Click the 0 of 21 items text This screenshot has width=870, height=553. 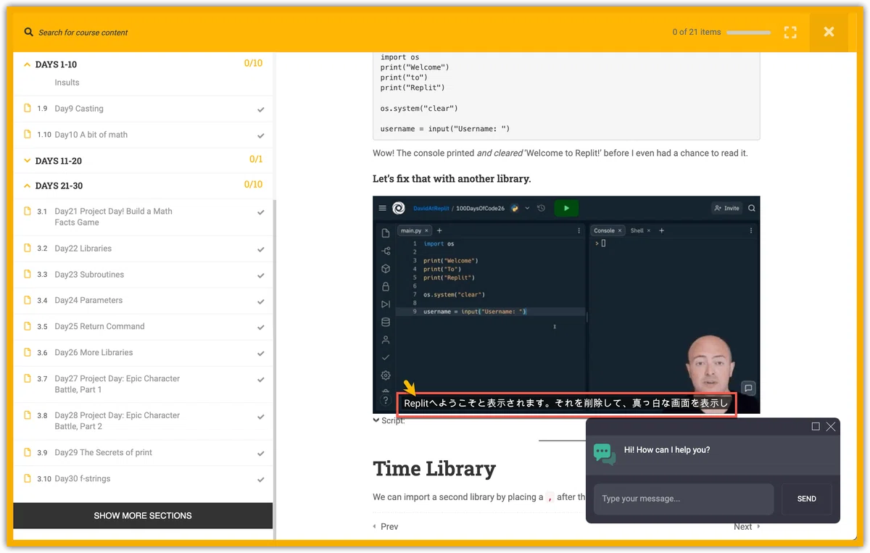[696, 32]
